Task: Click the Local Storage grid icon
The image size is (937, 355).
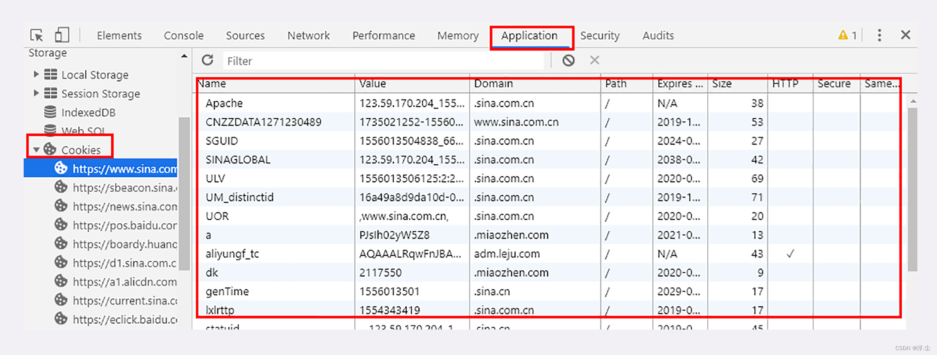Action: click(x=50, y=74)
